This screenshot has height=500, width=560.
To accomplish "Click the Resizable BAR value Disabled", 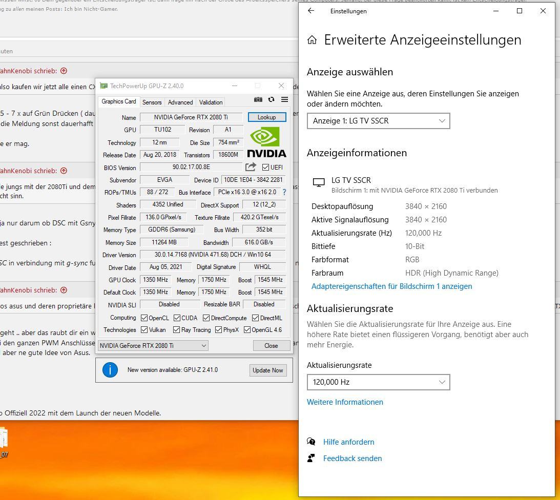I will [264, 304].
